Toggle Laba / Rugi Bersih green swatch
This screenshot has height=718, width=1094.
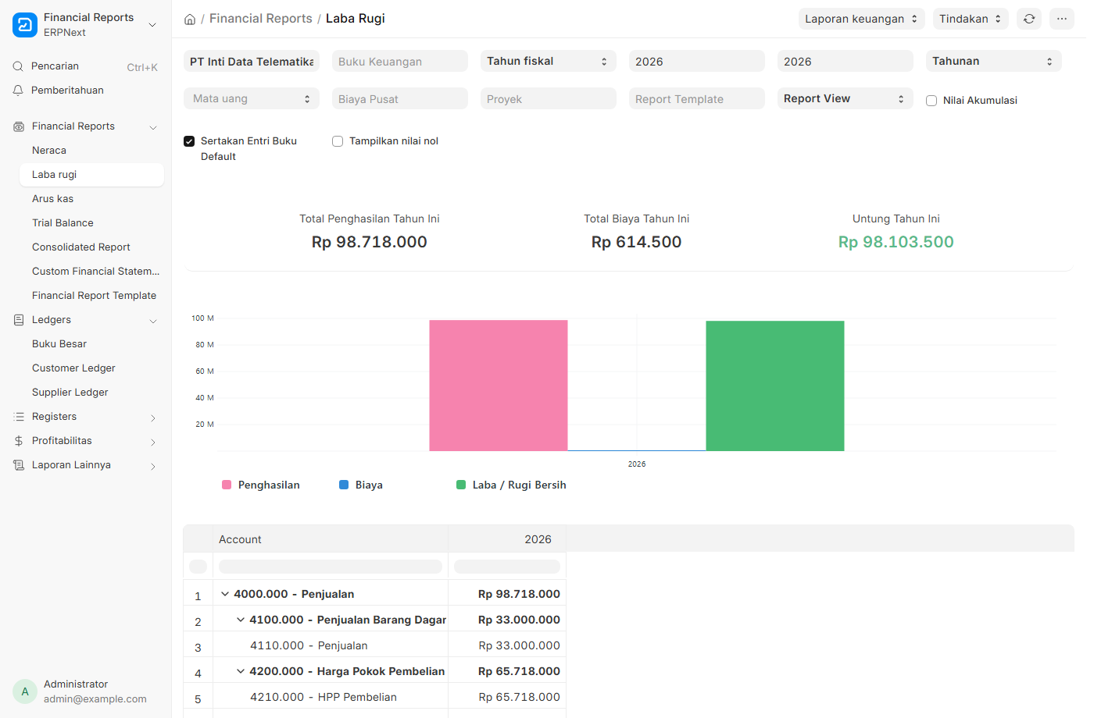[x=461, y=485]
